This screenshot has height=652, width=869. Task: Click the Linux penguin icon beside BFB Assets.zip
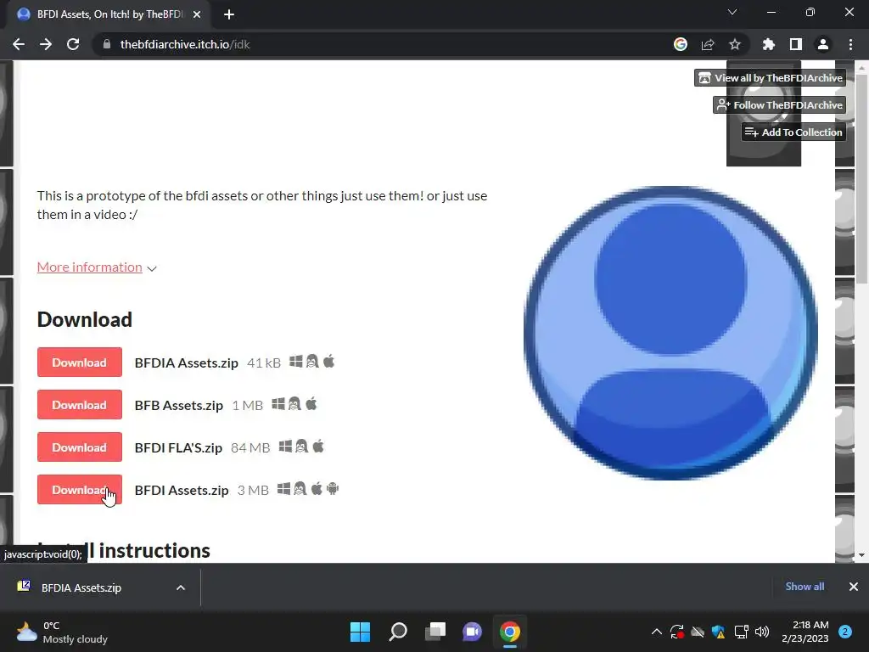tap(294, 403)
